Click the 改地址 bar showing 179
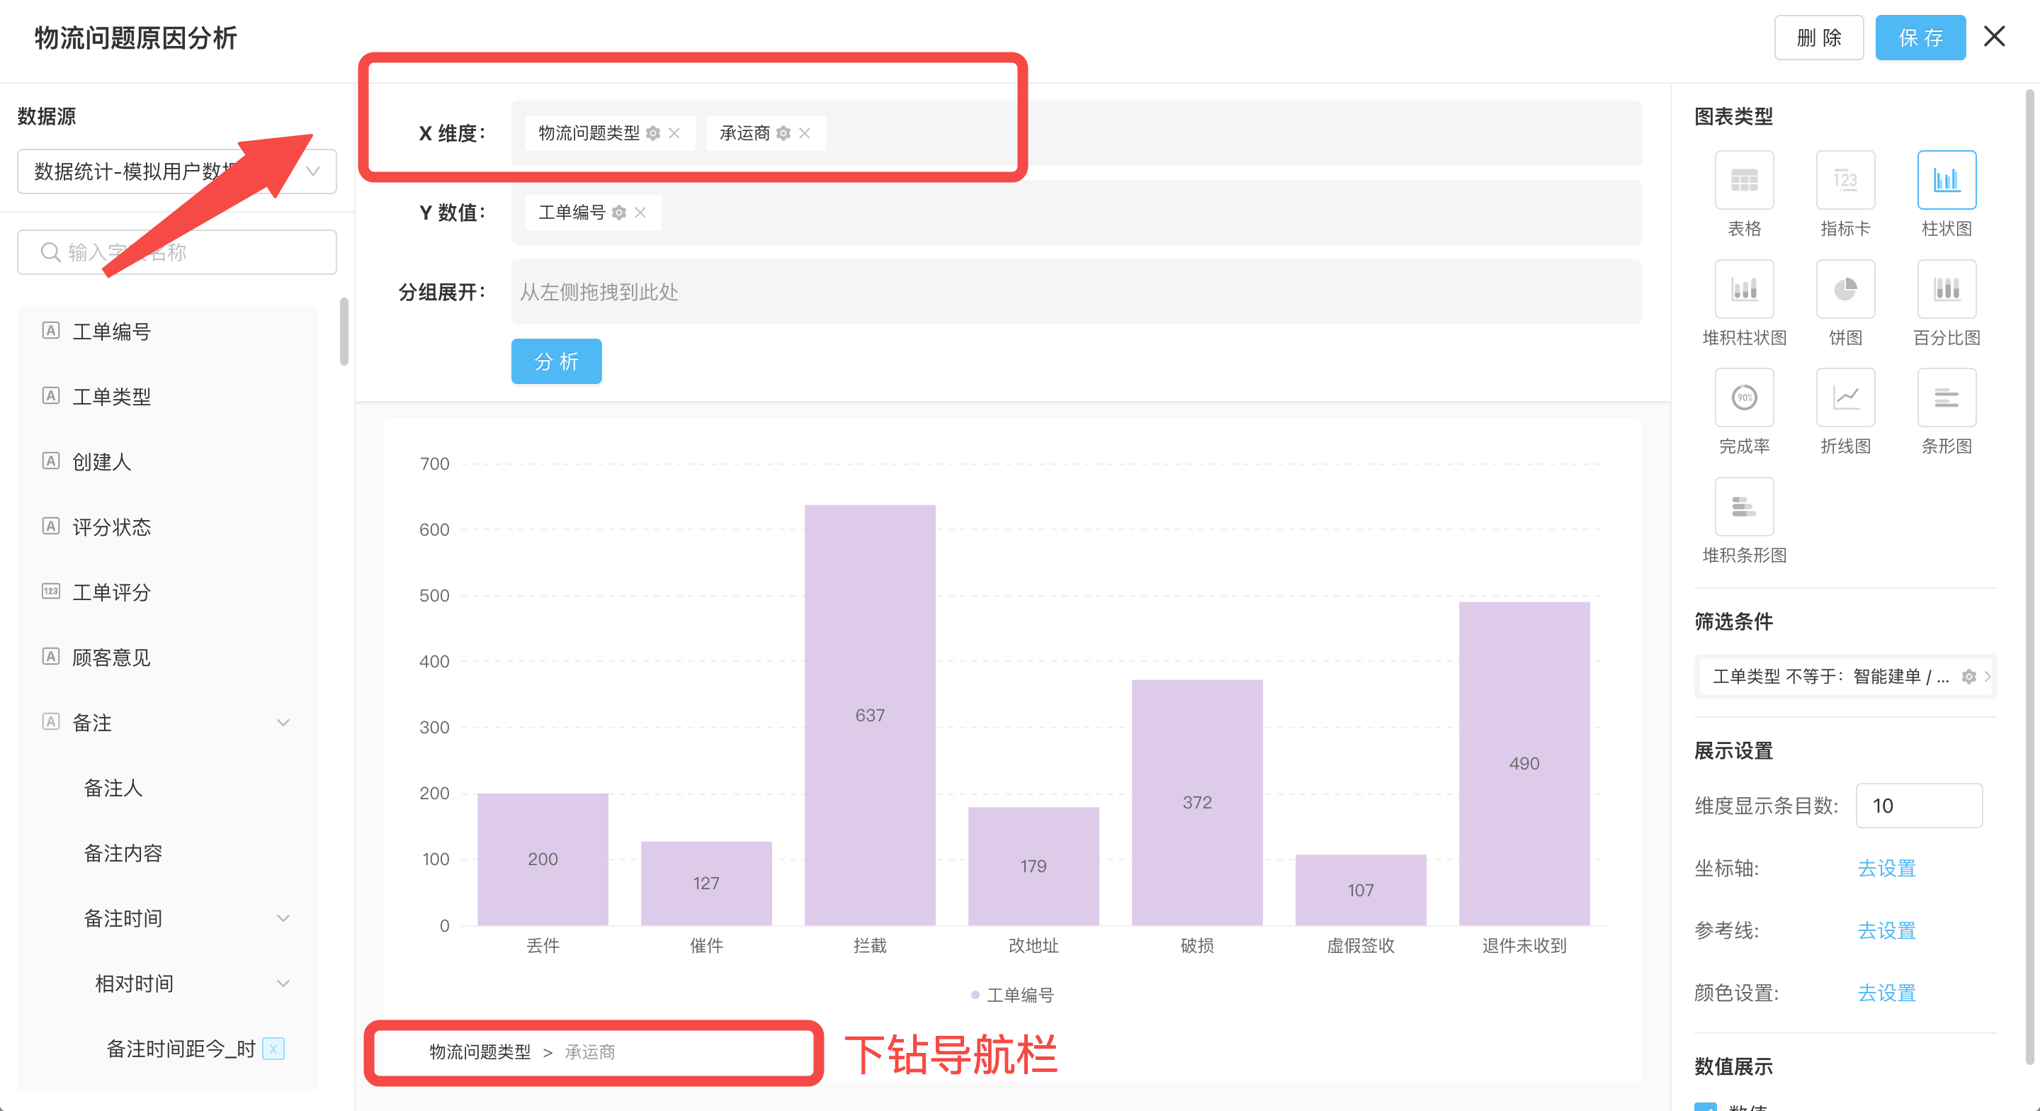 (x=1033, y=866)
